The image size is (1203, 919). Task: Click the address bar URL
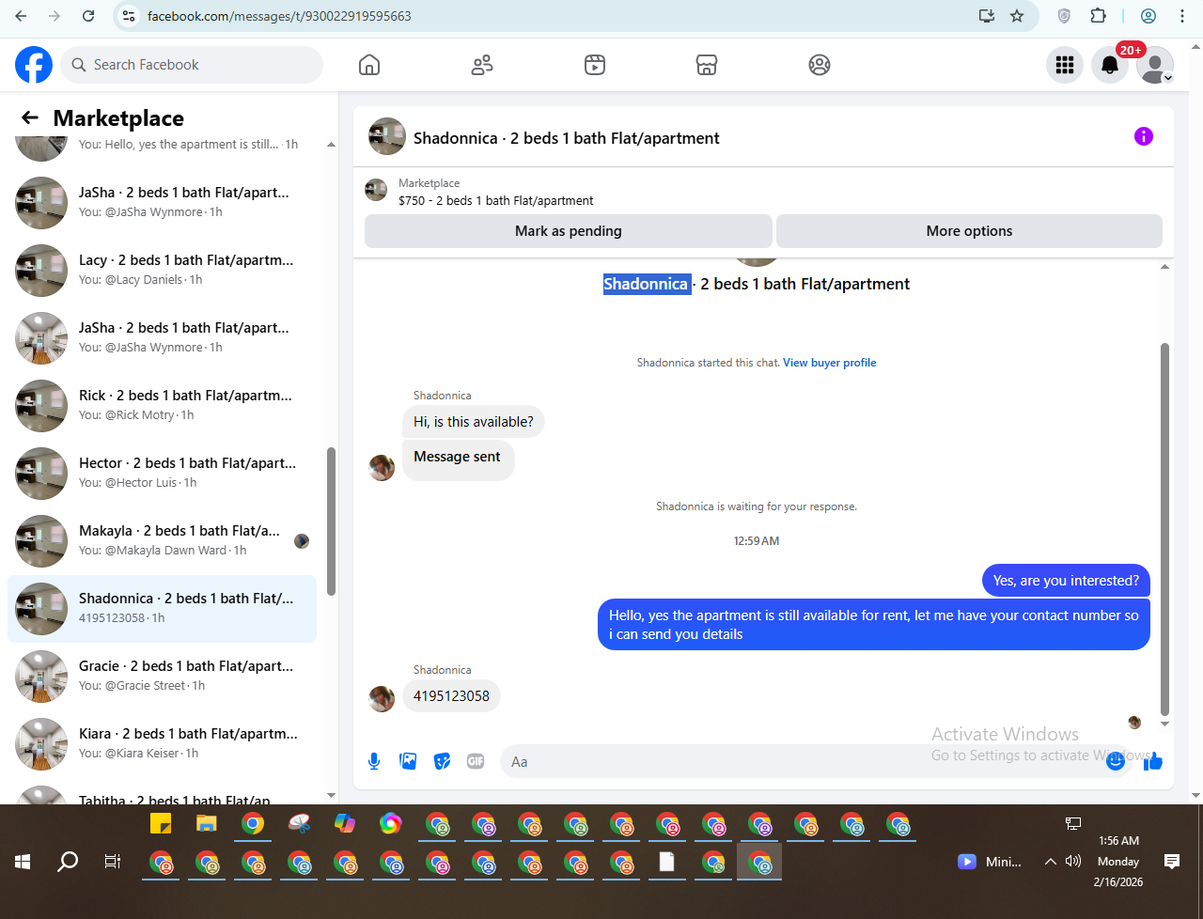point(279,16)
